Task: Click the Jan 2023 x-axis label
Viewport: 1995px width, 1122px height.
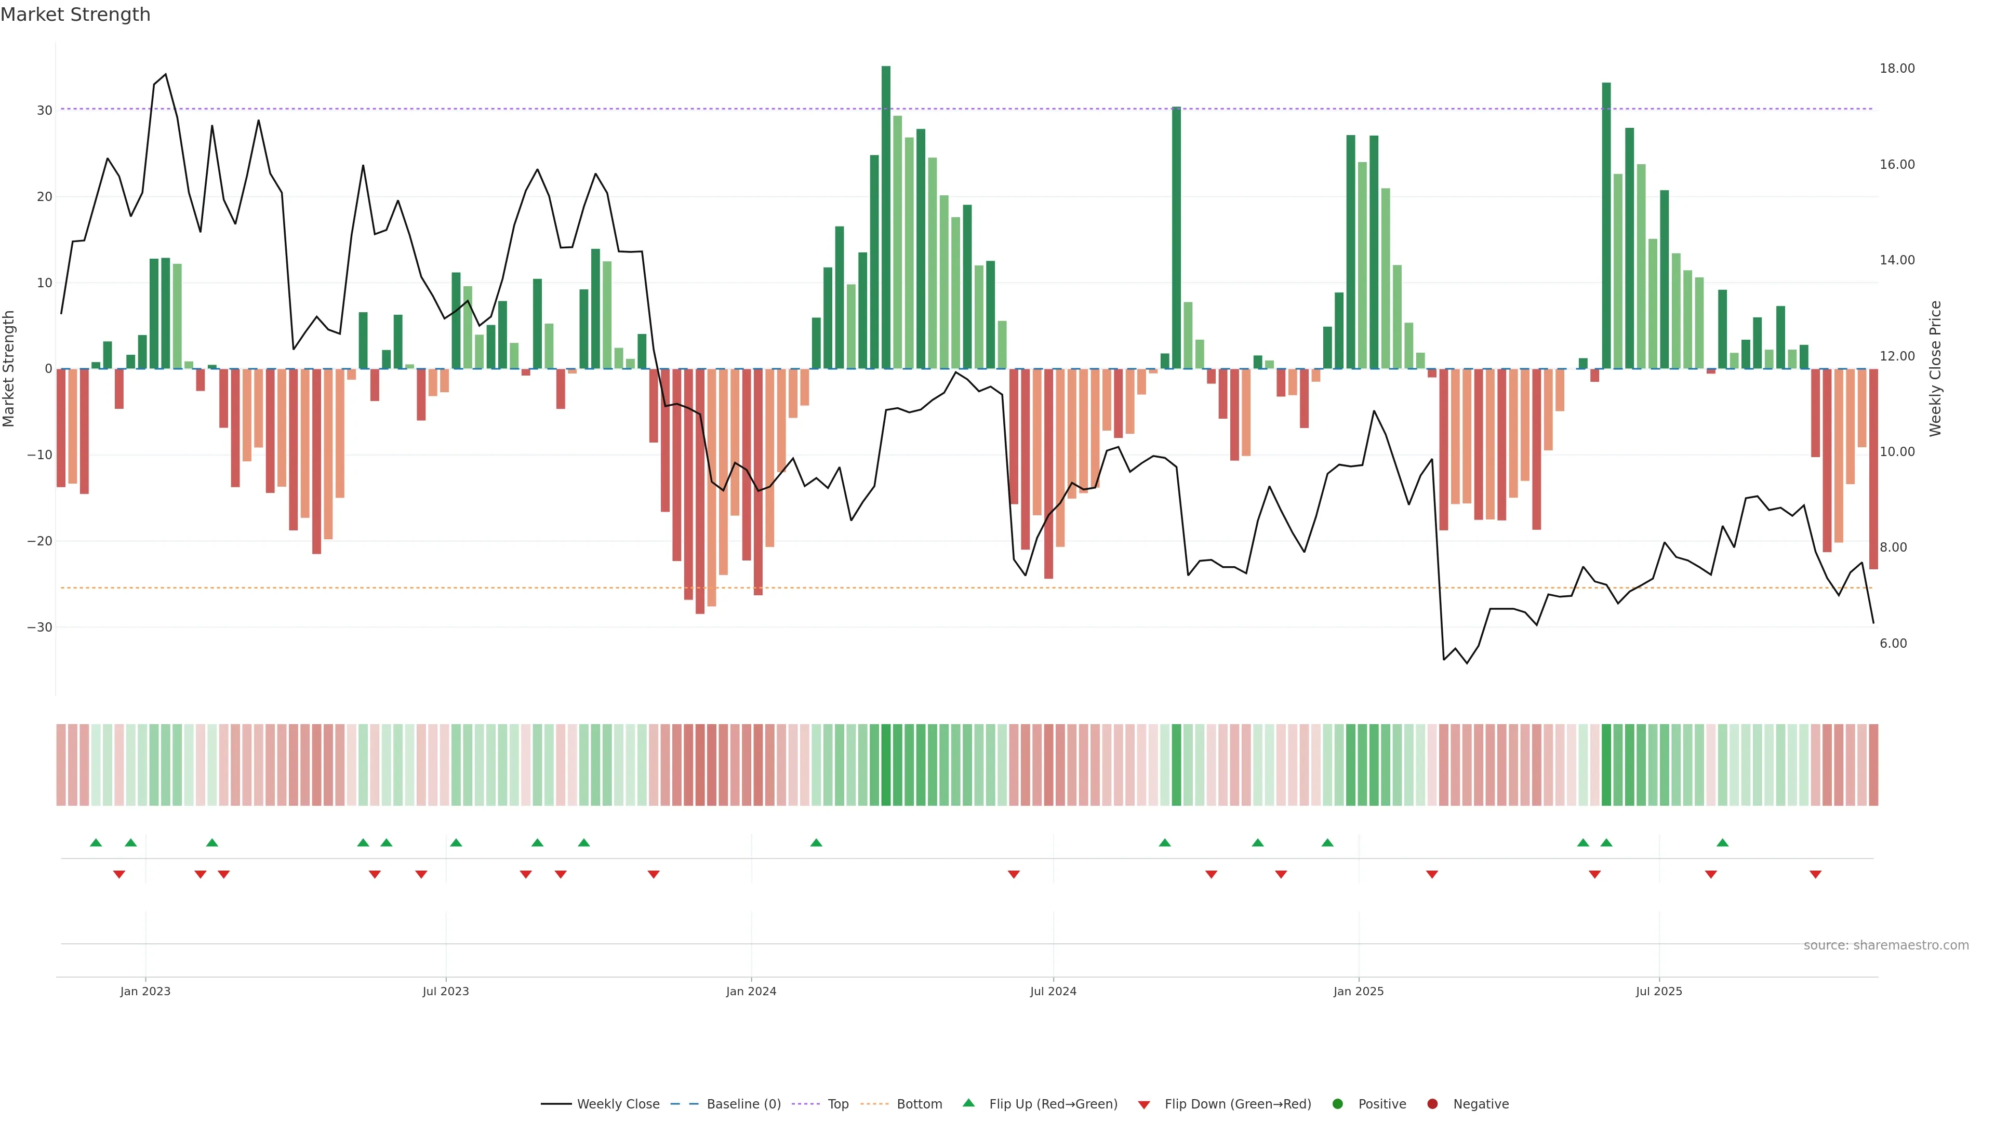Action: (x=145, y=991)
